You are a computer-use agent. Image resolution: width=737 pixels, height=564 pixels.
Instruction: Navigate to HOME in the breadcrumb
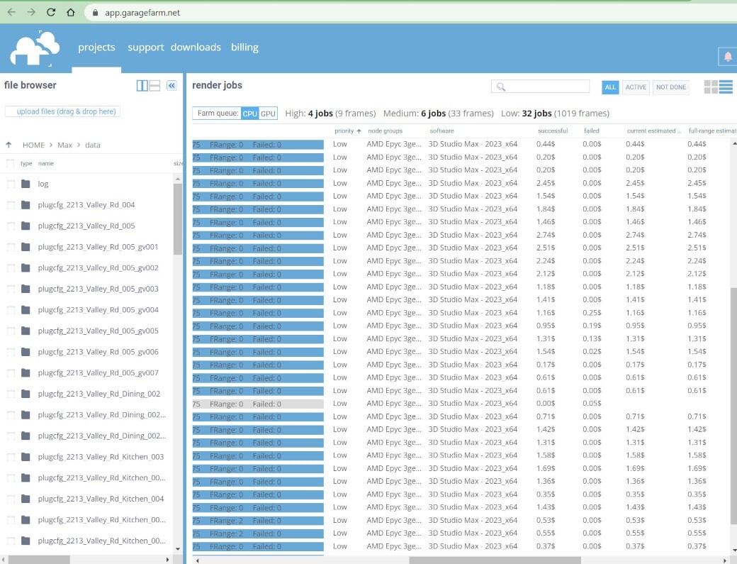point(33,145)
